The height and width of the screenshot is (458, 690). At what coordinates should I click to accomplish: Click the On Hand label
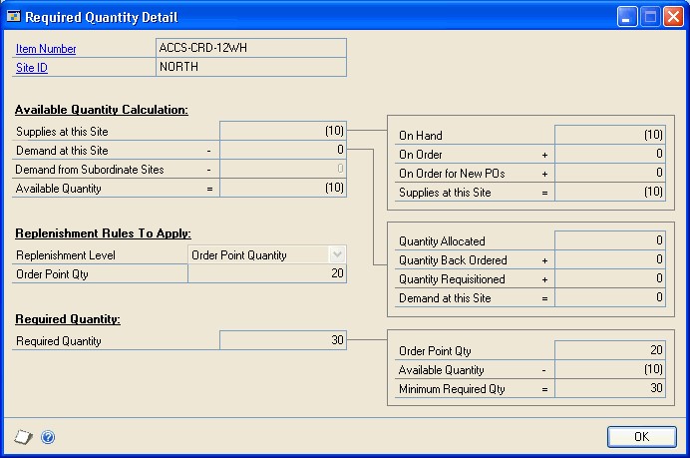point(421,135)
